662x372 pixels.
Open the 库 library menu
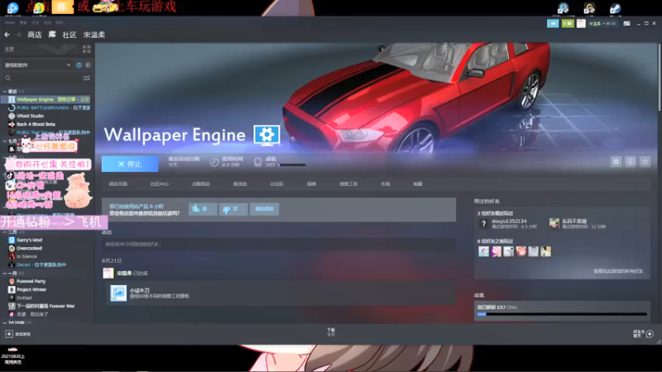click(x=52, y=35)
